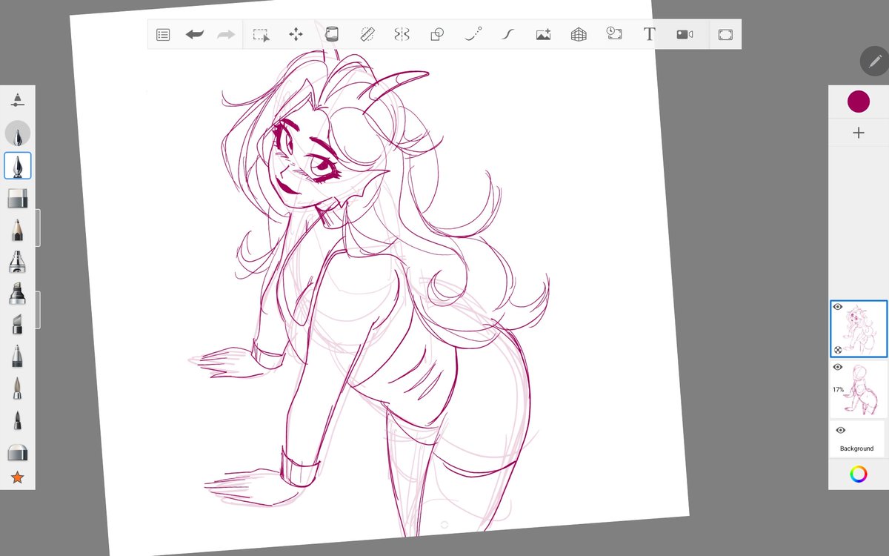Choose the transform move tool
The width and height of the screenshot is (889, 556).
[296, 34]
